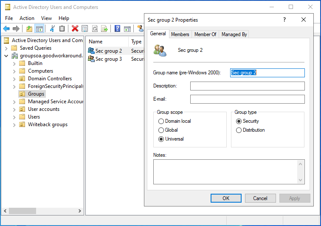Click the blue Help question mark icon
The image size is (321, 226).
(117, 28)
